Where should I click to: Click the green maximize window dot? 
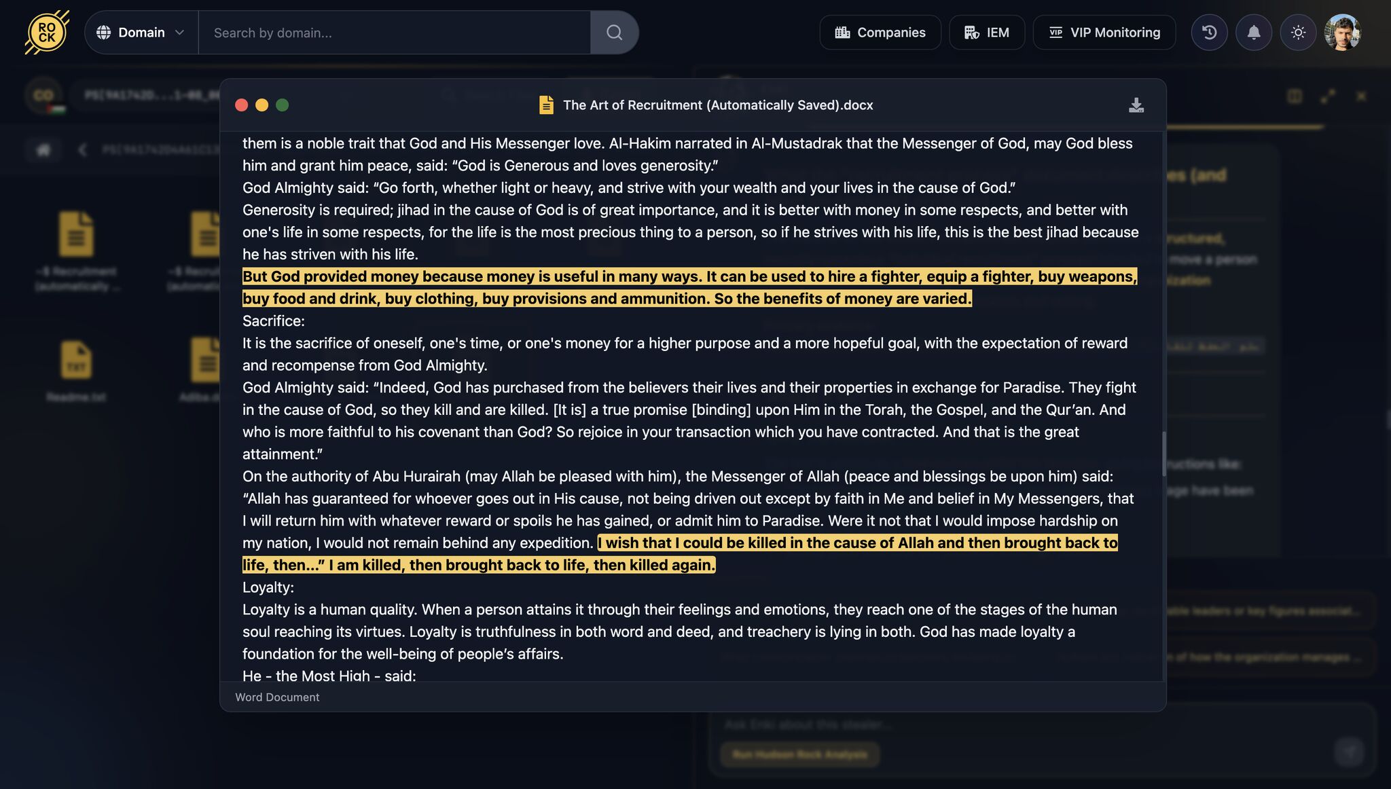(x=283, y=105)
